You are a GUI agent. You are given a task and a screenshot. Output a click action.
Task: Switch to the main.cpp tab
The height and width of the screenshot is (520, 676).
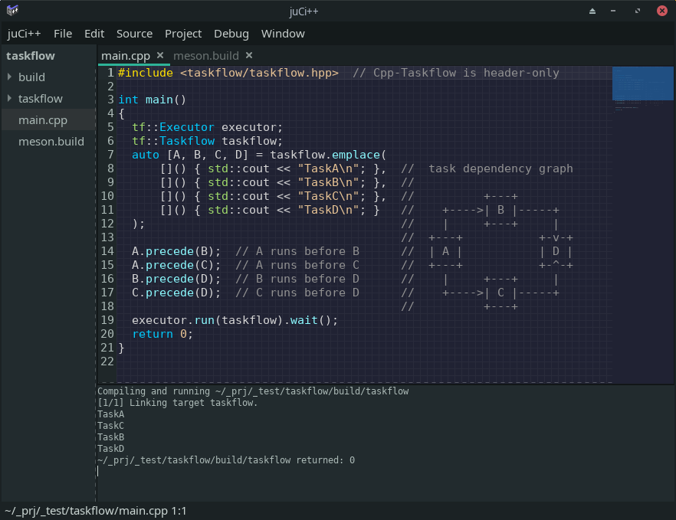126,56
